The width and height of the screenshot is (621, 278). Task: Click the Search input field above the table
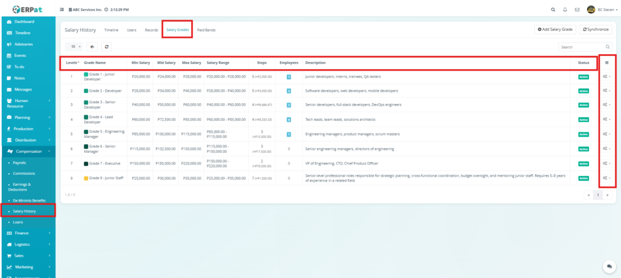coord(581,47)
